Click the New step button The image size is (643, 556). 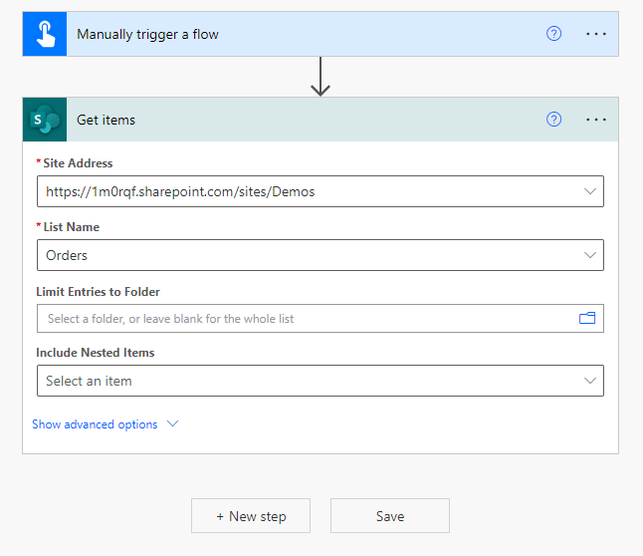pos(251,516)
